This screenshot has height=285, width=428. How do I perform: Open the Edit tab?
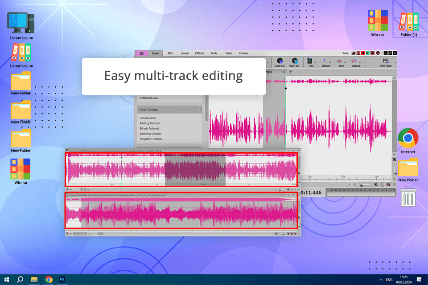pyautogui.click(x=170, y=53)
